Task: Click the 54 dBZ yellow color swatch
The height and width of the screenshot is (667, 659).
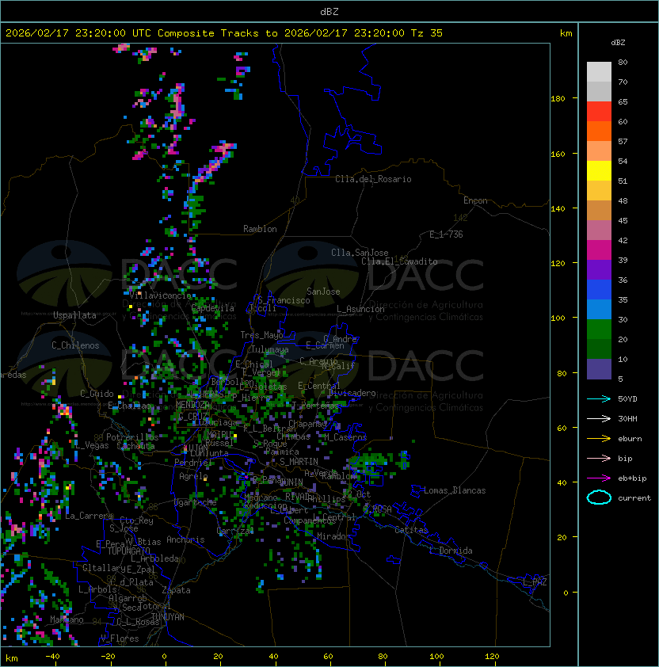Action: [x=599, y=171]
